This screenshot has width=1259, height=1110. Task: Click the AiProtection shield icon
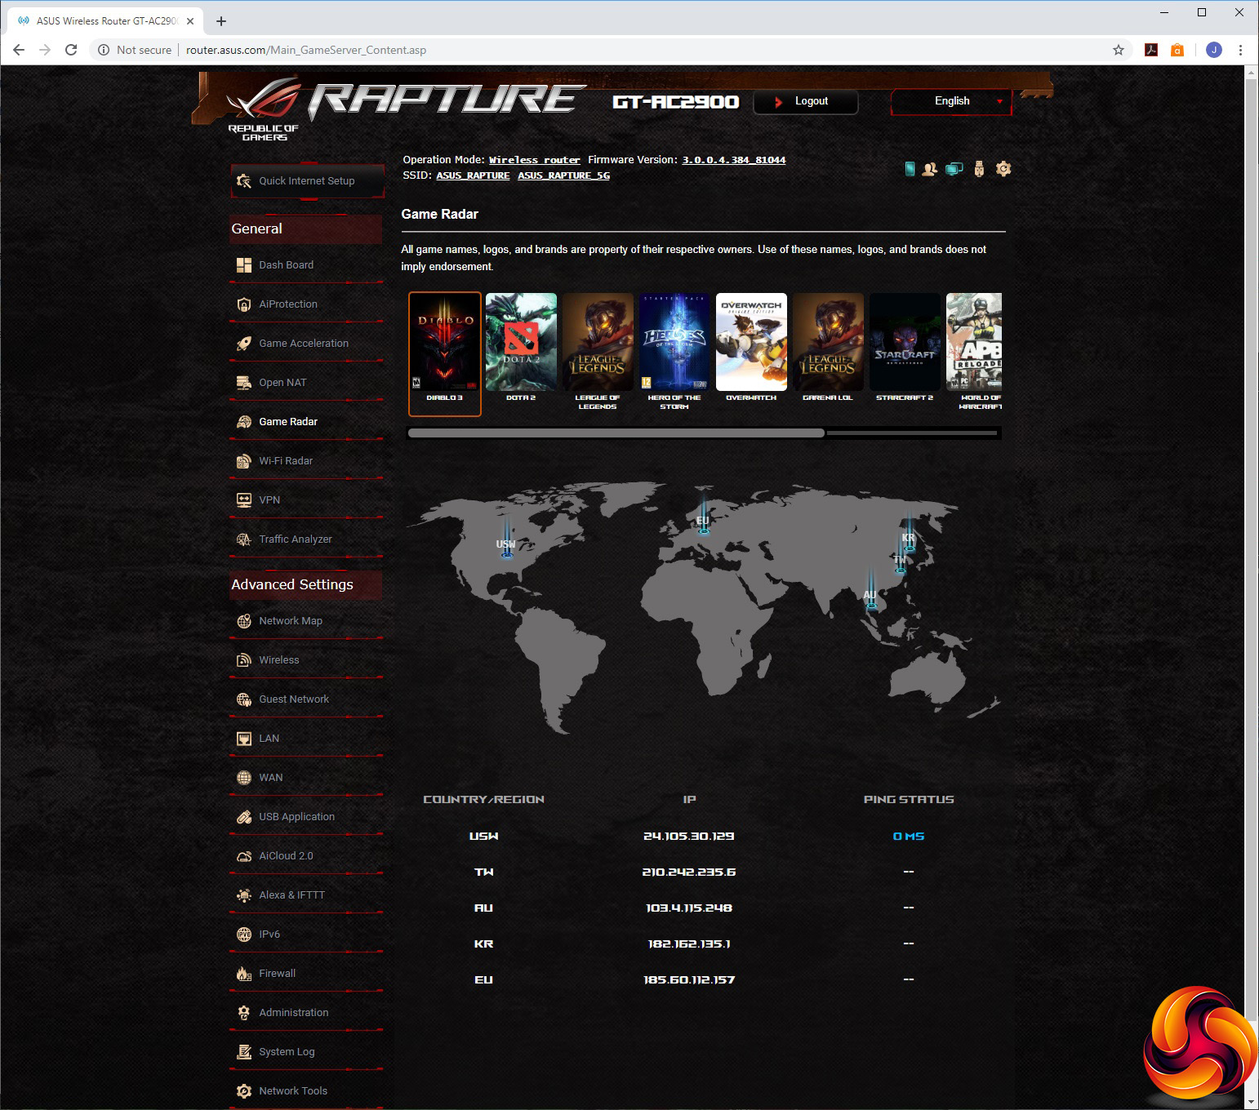pyautogui.click(x=243, y=304)
